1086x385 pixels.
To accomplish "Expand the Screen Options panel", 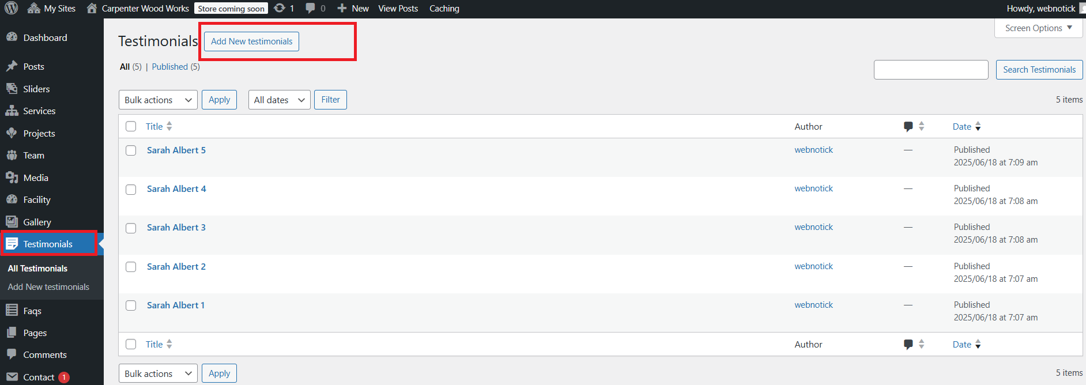I will point(1038,28).
